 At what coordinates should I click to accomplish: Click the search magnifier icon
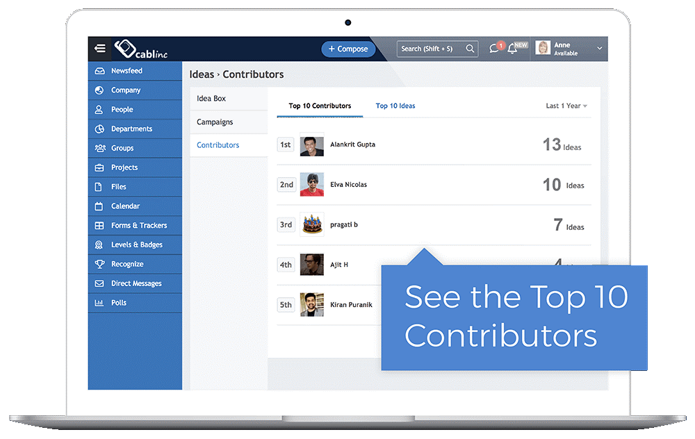pos(470,49)
